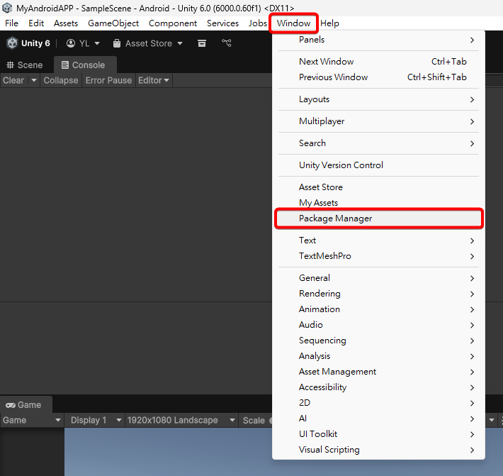Open the Editor dropdown in Console
This screenshot has height=476, width=503.
154,80
